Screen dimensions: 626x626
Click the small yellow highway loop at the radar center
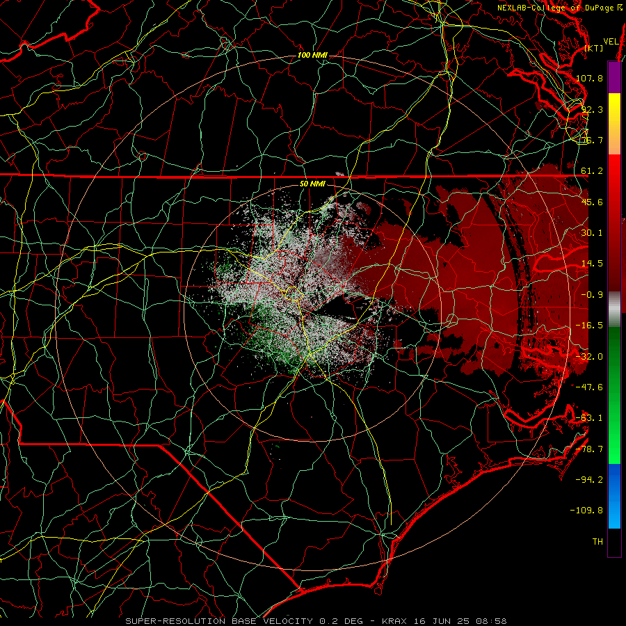(x=293, y=293)
